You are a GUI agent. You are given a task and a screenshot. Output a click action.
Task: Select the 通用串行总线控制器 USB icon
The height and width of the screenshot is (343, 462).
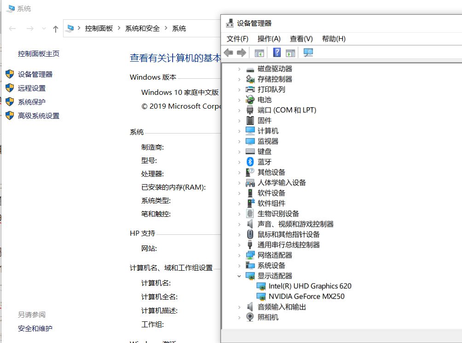(x=250, y=245)
